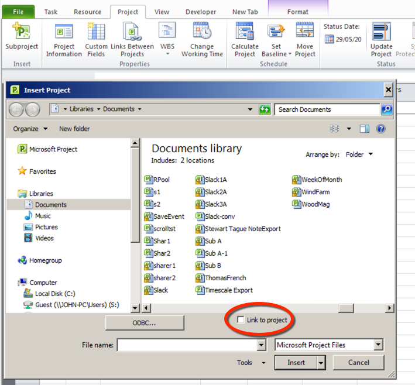Screen dimensions: 415x385
Task: Click the ODBC... button
Action: click(145, 323)
